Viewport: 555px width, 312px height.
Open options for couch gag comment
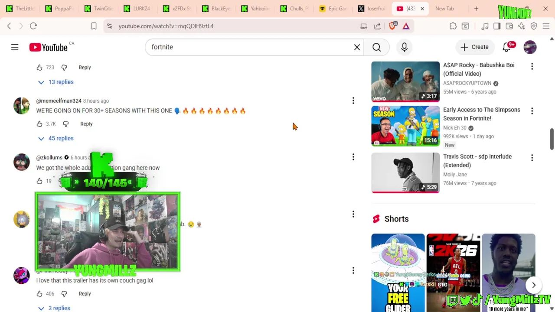coord(353,270)
